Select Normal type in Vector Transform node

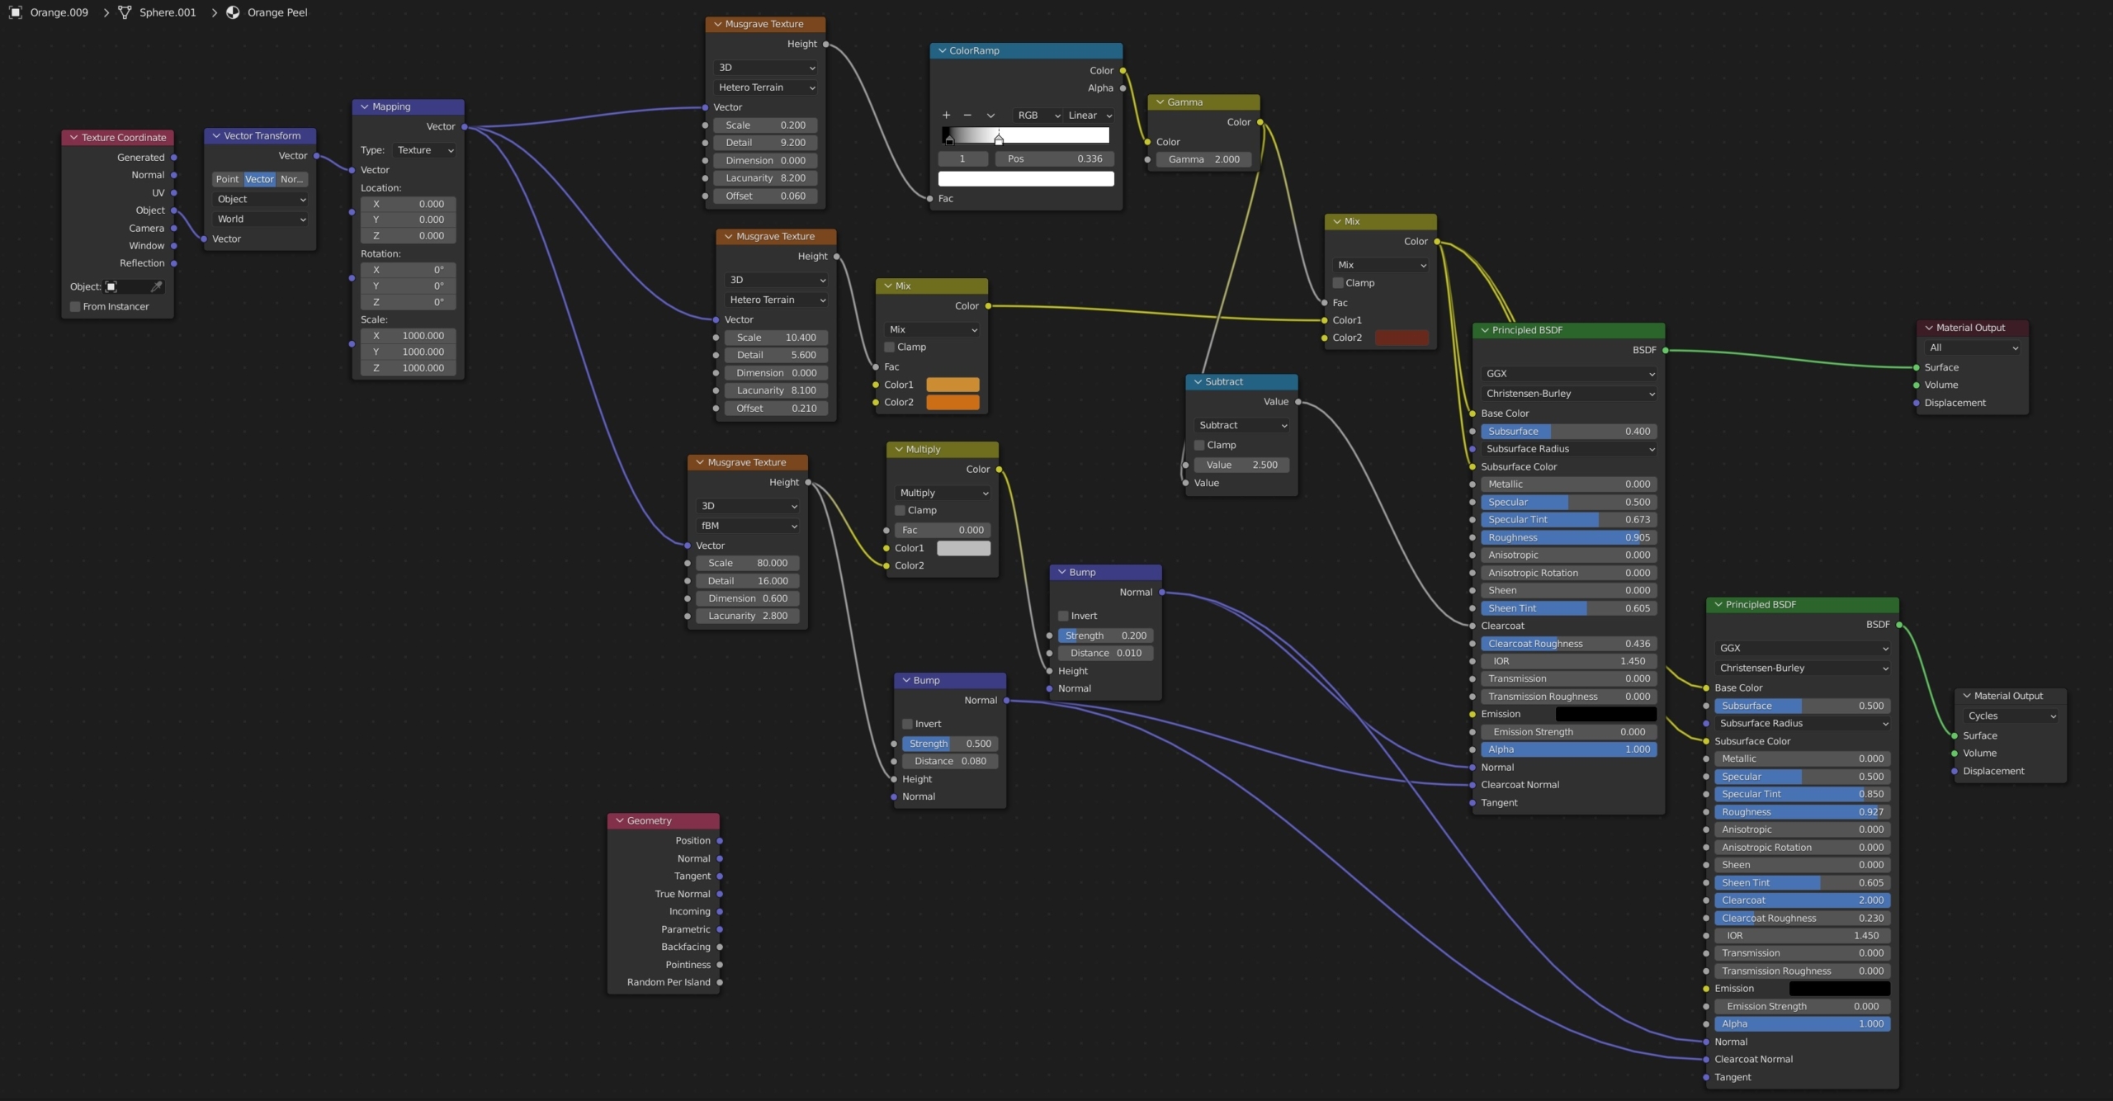pyautogui.click(x=291, y=179)
